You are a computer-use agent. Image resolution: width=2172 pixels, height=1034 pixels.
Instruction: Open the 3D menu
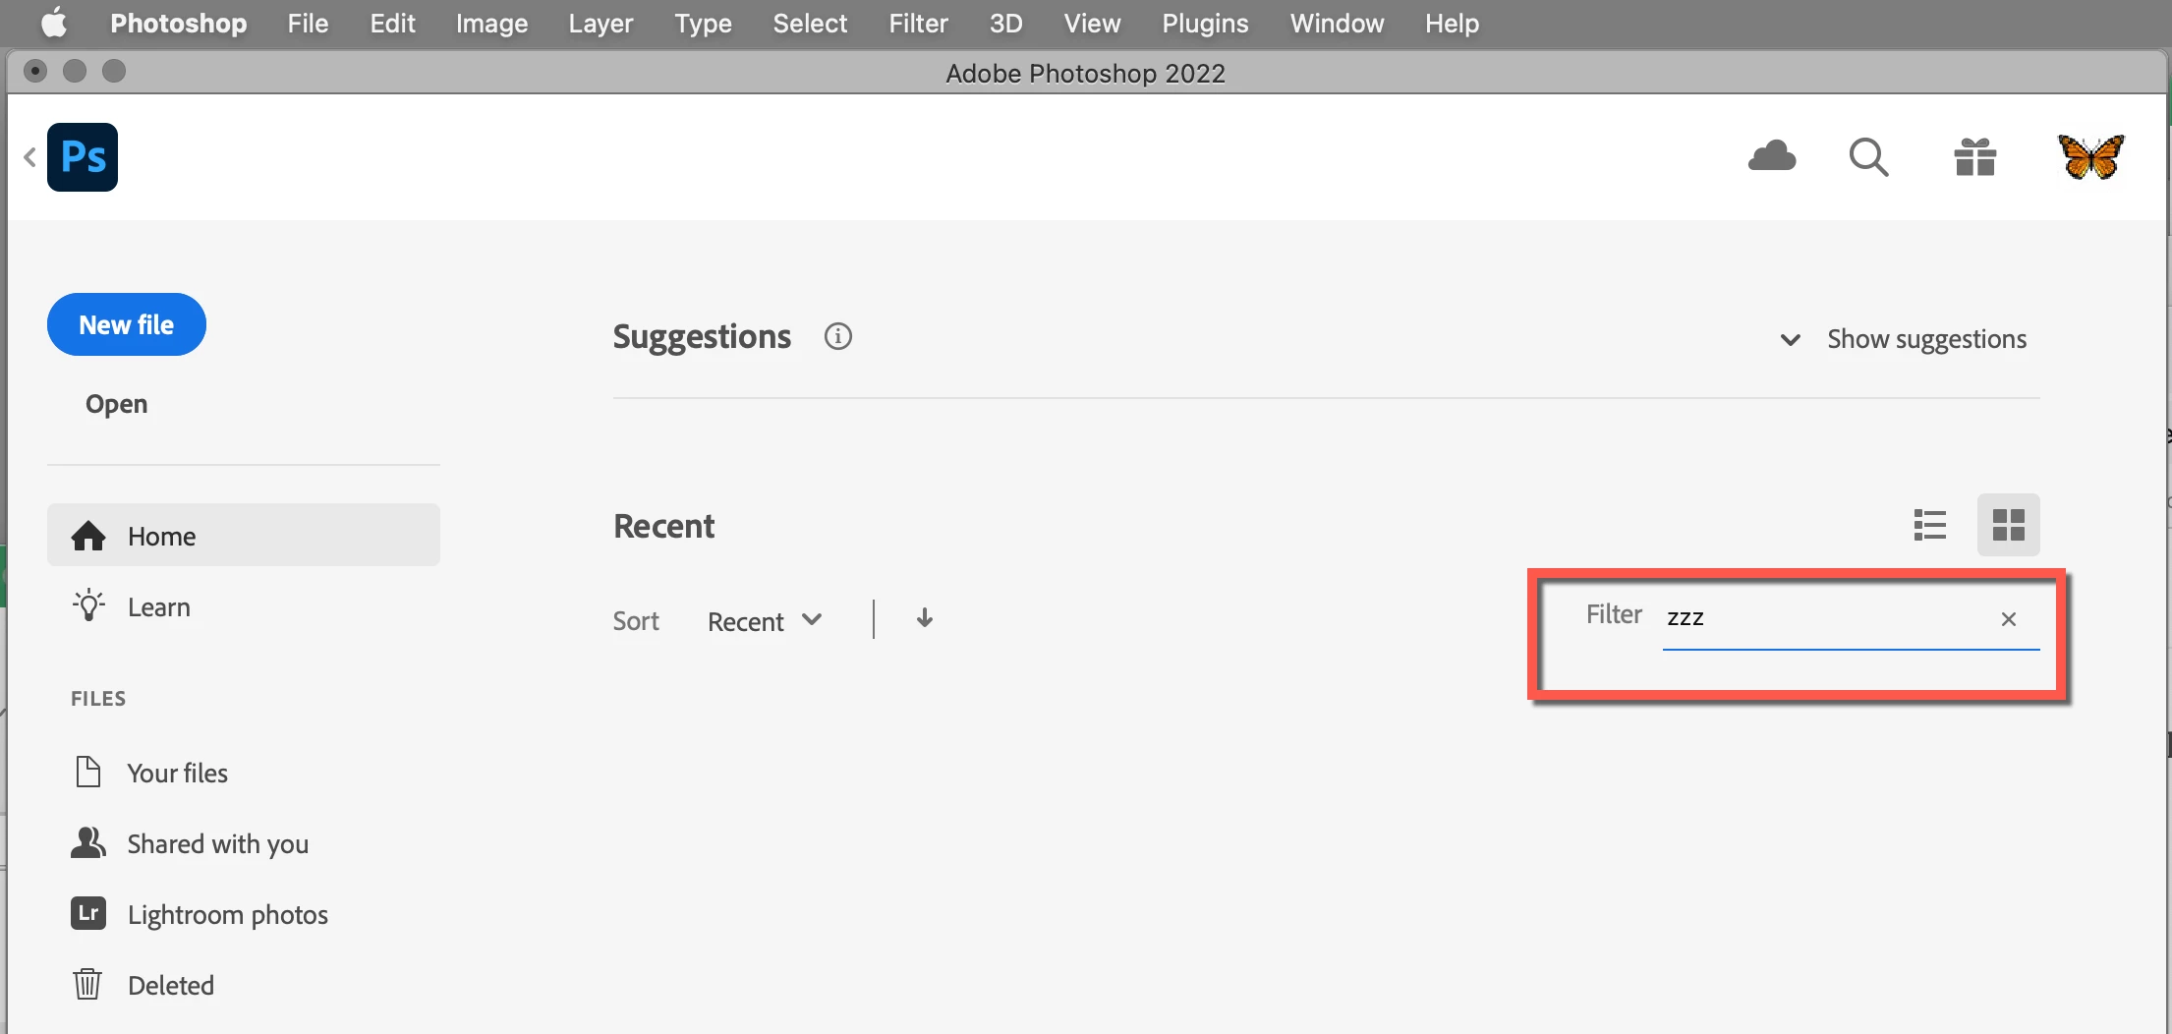coord(1005,23)
